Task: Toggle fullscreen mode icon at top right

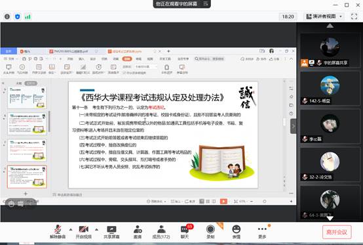Action: [354, 16]
